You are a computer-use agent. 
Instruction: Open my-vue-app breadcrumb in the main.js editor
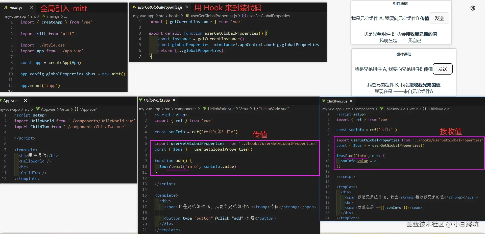pyautogui.click(x=15, y=16)
